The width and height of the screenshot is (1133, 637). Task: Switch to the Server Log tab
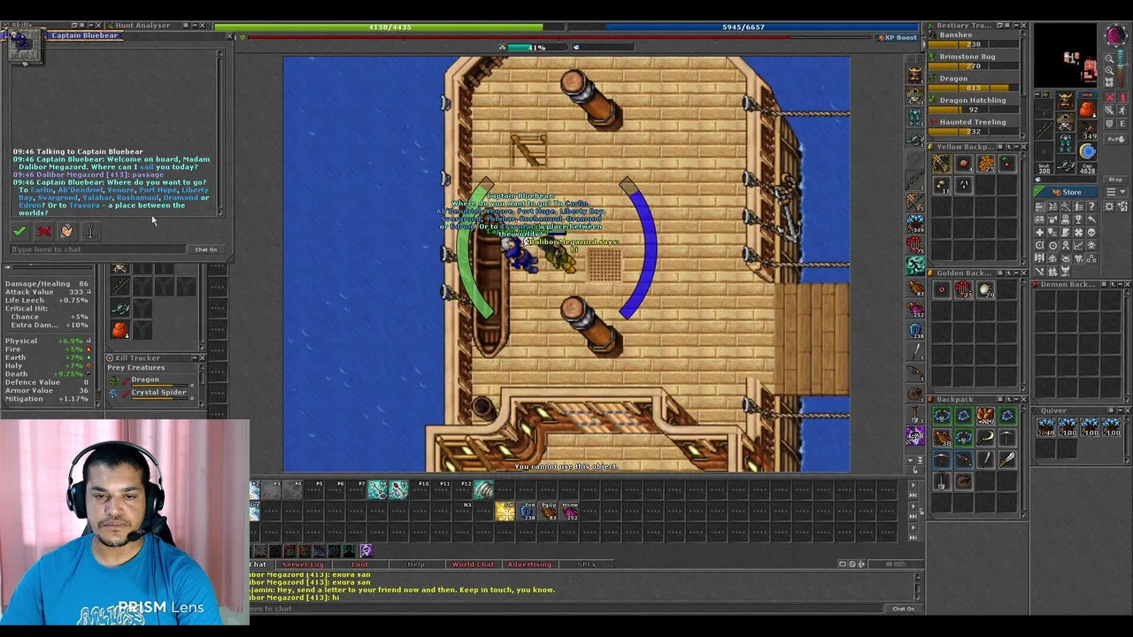[303, 564]
